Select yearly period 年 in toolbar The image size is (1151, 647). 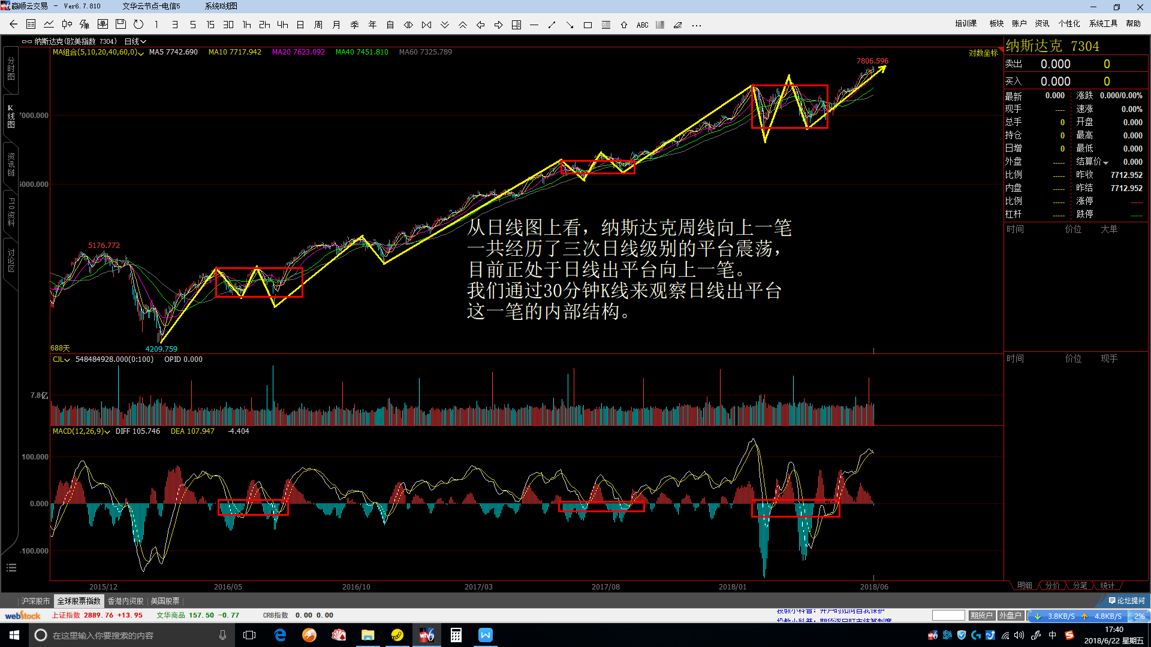pos(372,25)
